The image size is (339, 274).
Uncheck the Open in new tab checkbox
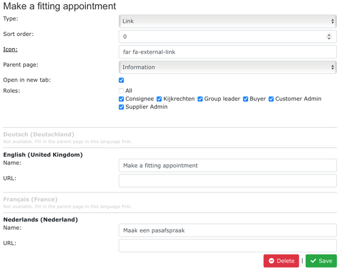121,80
